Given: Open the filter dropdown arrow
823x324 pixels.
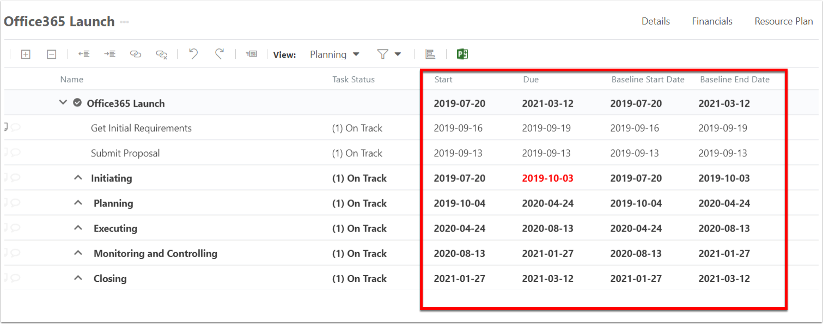Looking at the screenshot, I should pyautogui.click(x=398, y=54).
